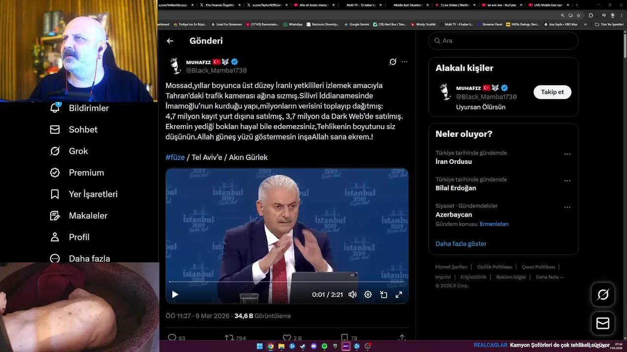Open Profil in the sidebar

[69, 237]
